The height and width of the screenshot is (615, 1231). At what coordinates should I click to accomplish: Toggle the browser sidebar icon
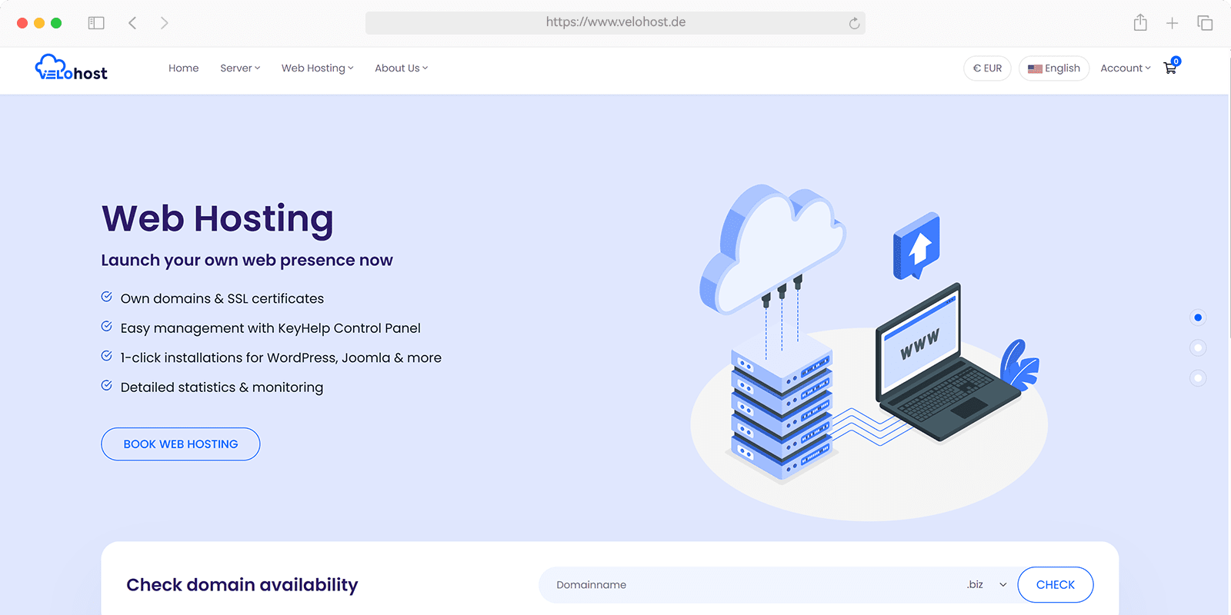(x=96, y=23)
